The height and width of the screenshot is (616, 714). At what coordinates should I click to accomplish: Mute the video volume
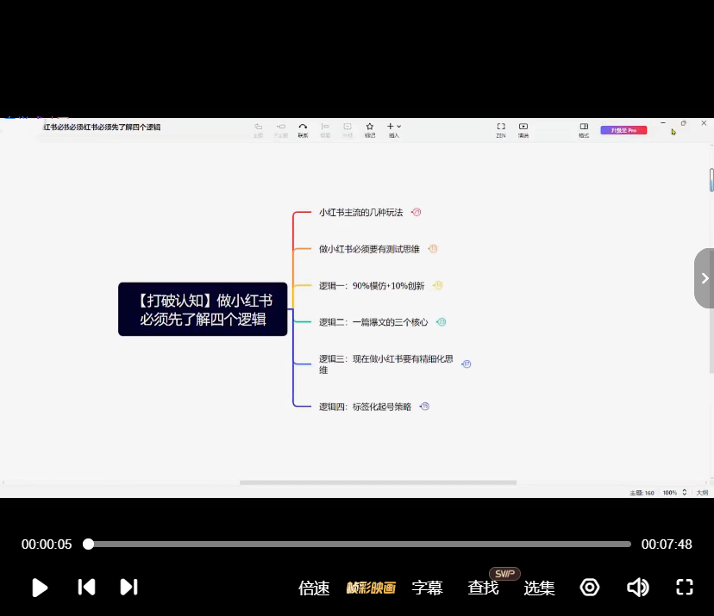[x=637, y=588]
